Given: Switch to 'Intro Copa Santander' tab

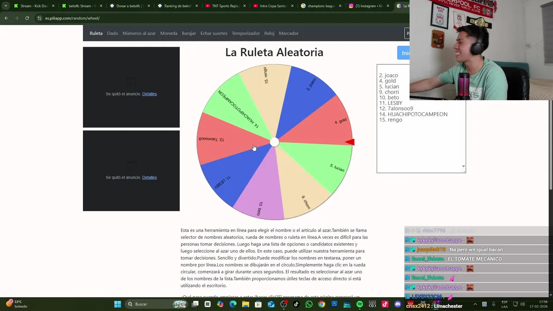Looking at the screenshot, I should point(273,6).
